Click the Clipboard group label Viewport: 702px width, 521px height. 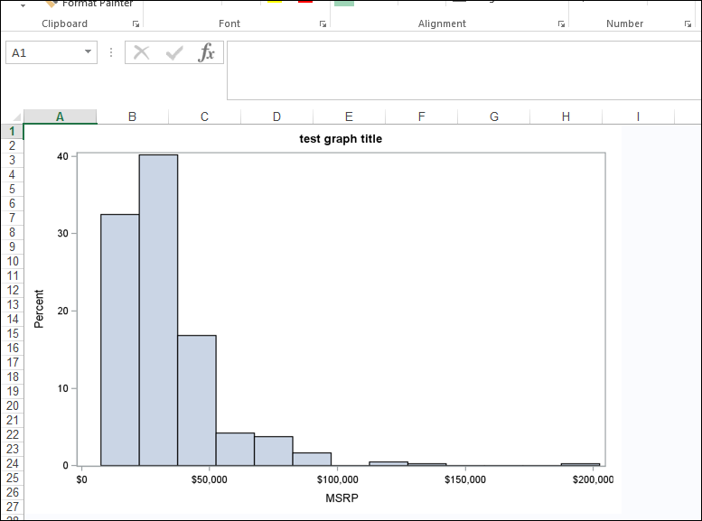pos(64,23)
